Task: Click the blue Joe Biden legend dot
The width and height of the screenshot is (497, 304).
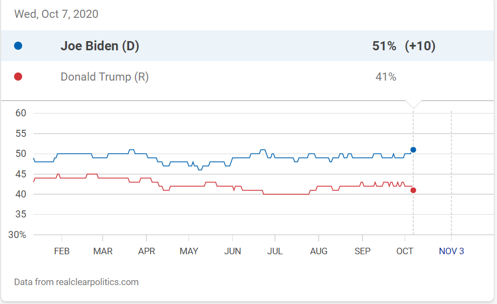Action: pyautogui.click(x=18, y=46)
